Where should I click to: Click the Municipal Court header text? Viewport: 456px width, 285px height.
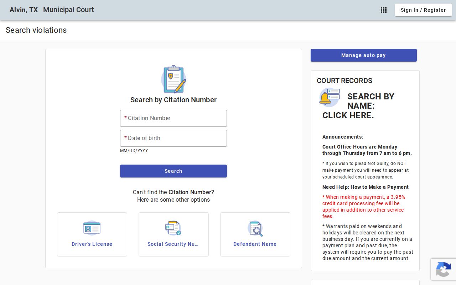(68, 10)
